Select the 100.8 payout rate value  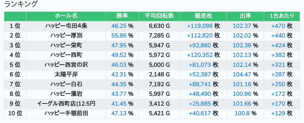tap(242, 113)
